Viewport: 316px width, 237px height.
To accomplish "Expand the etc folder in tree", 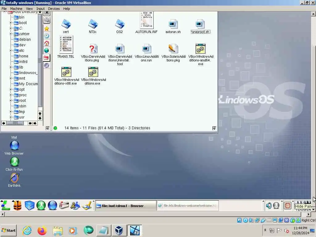I will click(10, 51).
